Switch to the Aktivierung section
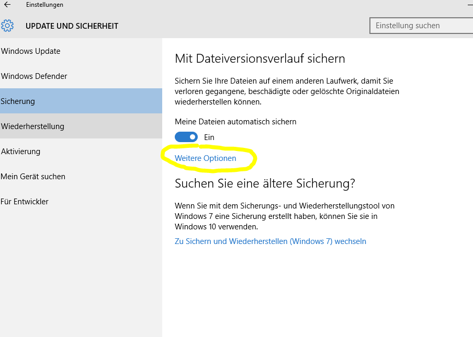473x337 pixels. coord(81,151)
